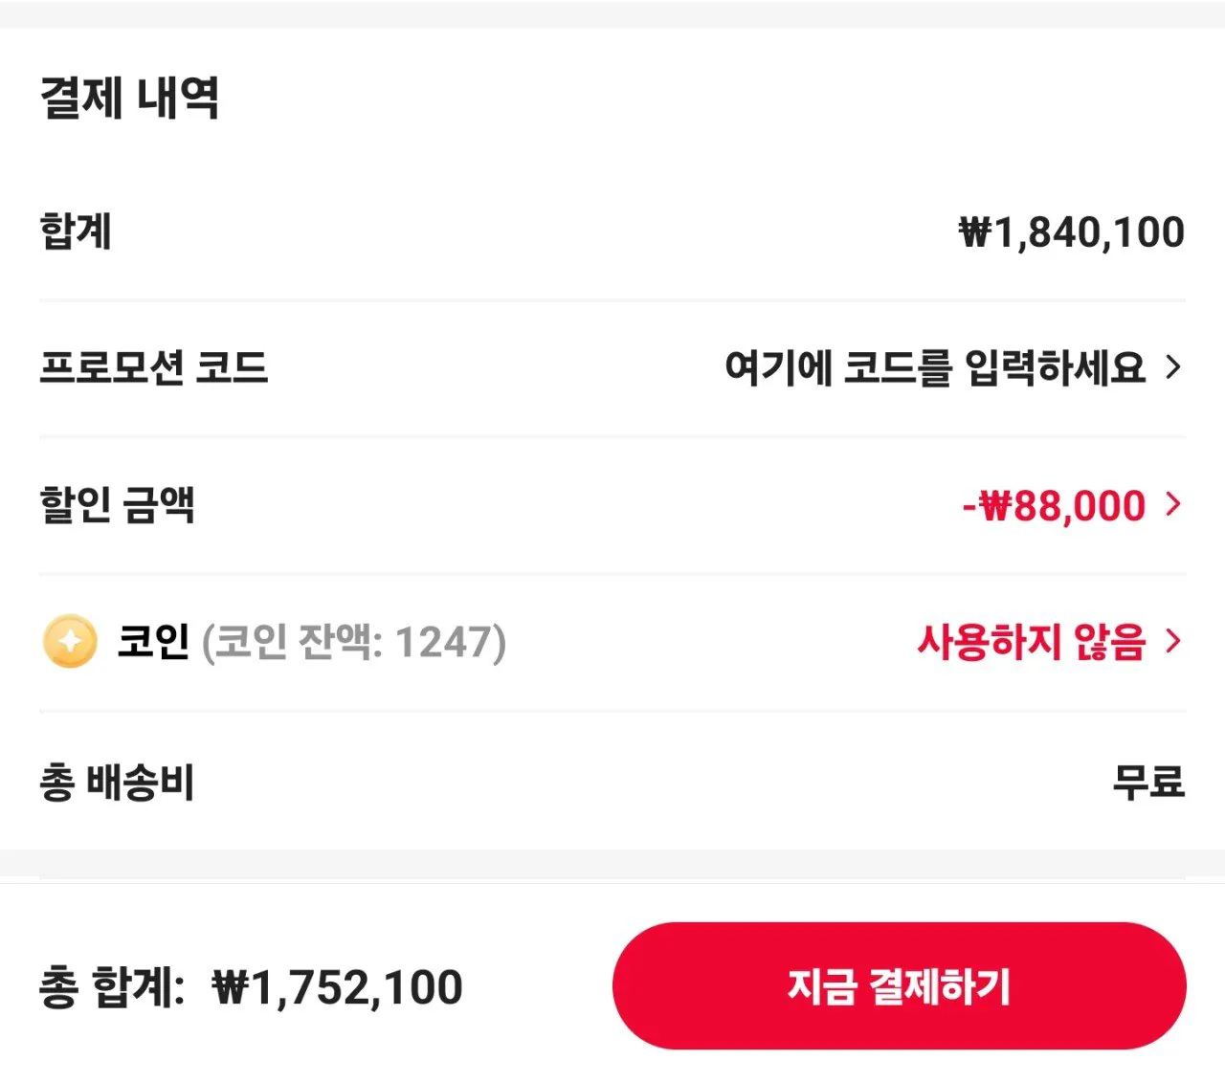Image resolution: width=1225 pixels, height=1082 pixels.
Task: Click the -₩88,000 discount amount
Action: (x=1050, y=505)
